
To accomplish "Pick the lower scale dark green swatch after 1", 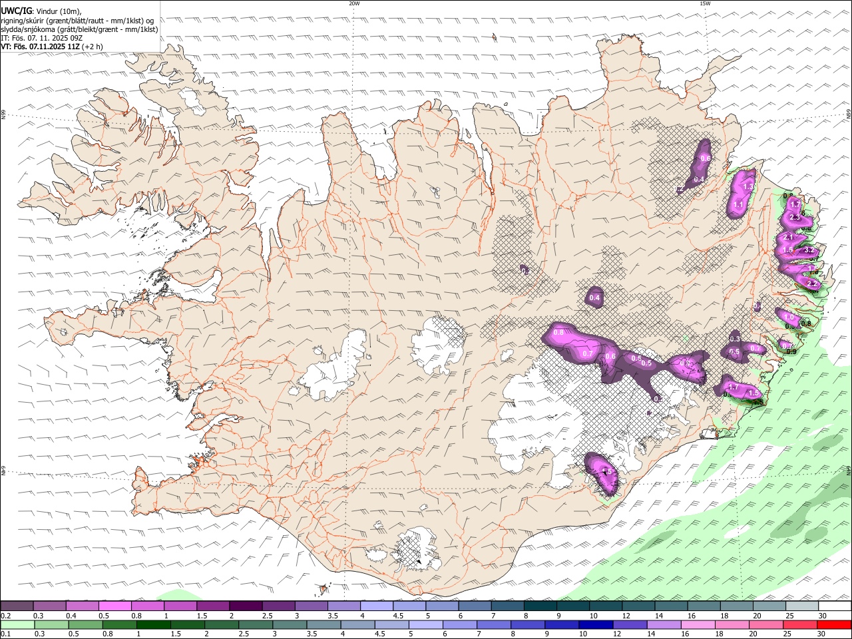I will point(154,624).
